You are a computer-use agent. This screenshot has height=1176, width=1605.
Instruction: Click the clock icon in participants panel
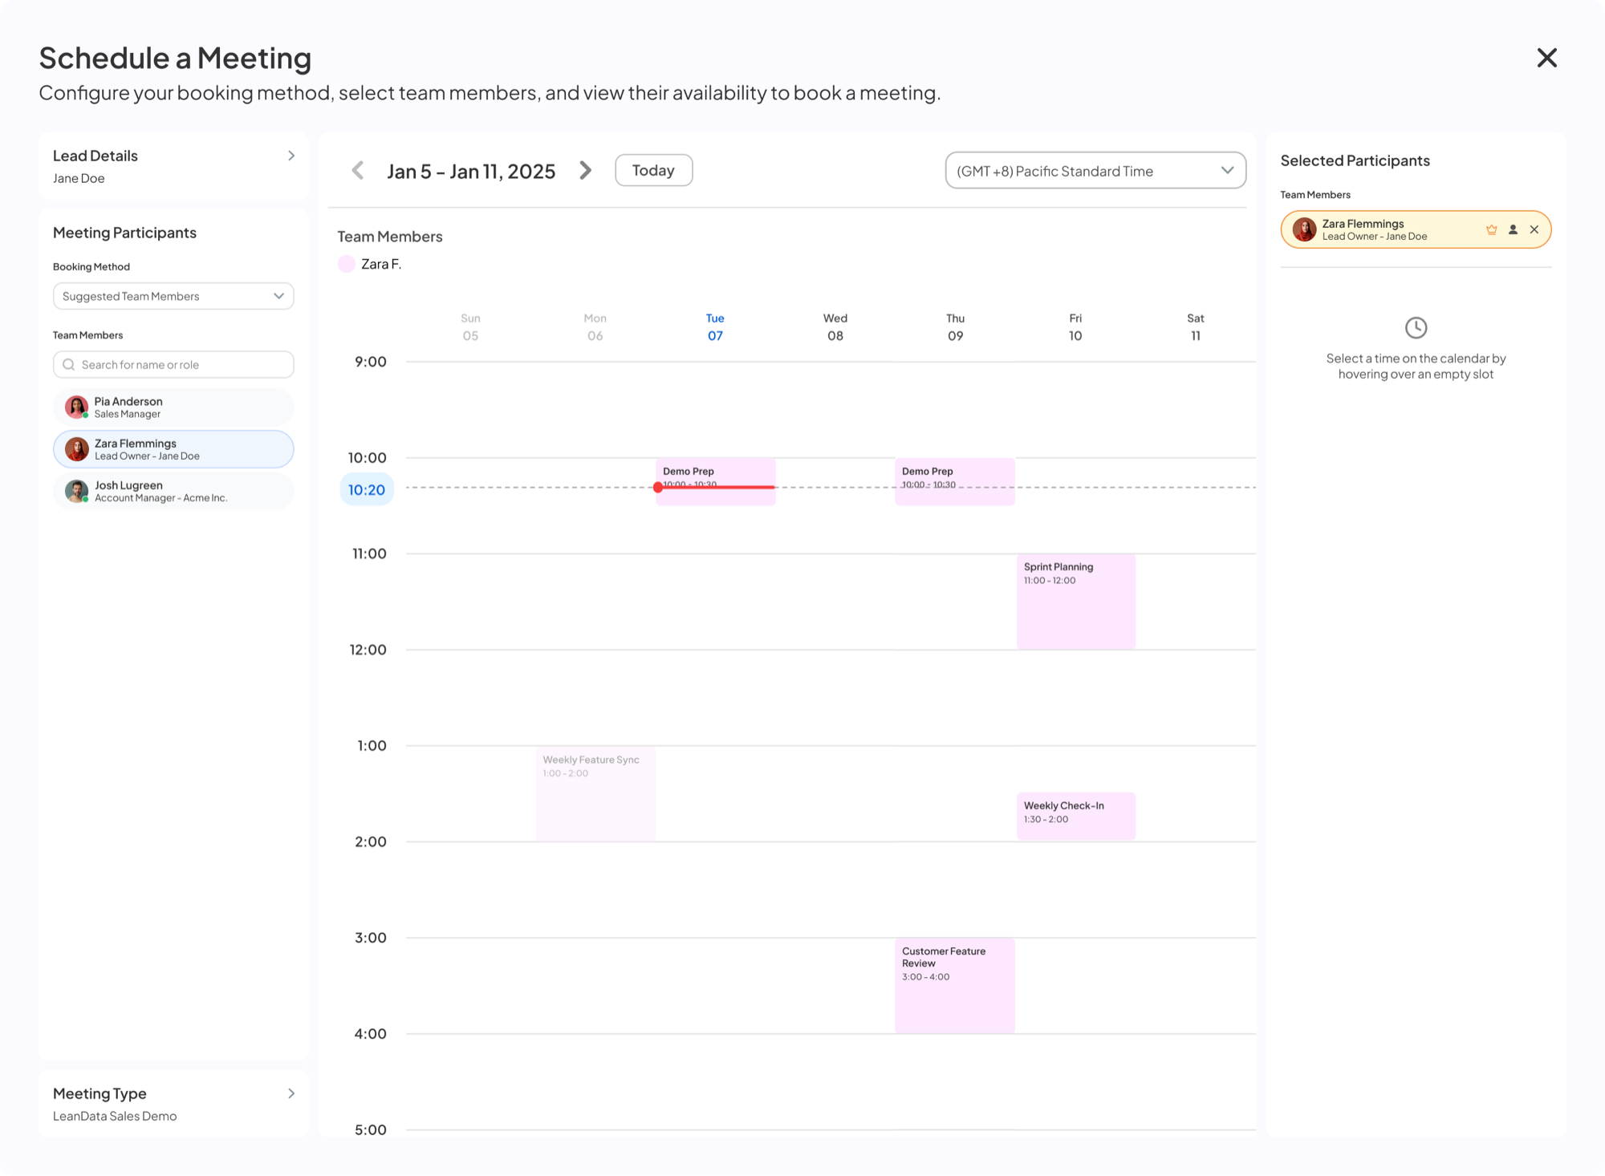pyautogui.click(x=1416, y=327)
